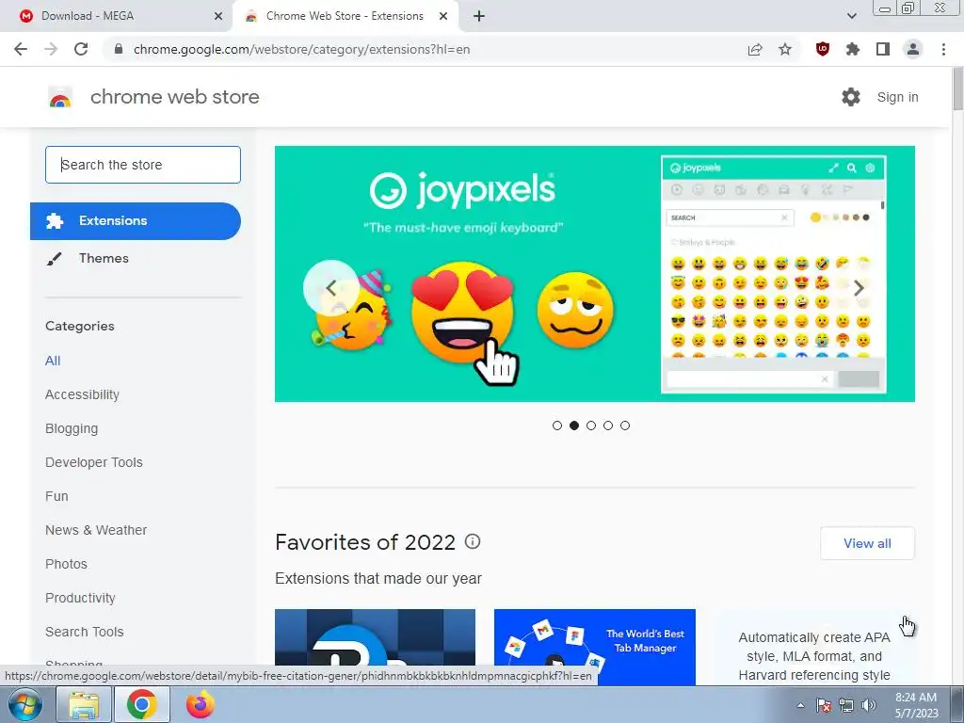This screenshot has width=964, height=723.
Task: Open web store settings gear
Action: click(x=851, y=97)
